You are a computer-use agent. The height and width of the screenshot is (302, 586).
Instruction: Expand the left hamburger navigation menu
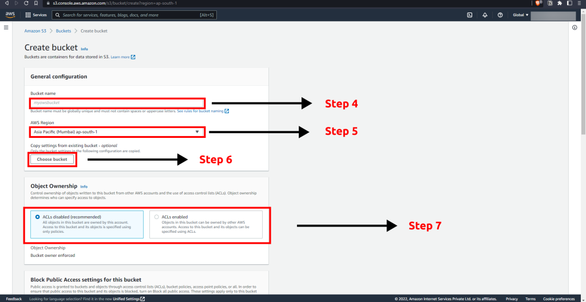coord(6,27)
